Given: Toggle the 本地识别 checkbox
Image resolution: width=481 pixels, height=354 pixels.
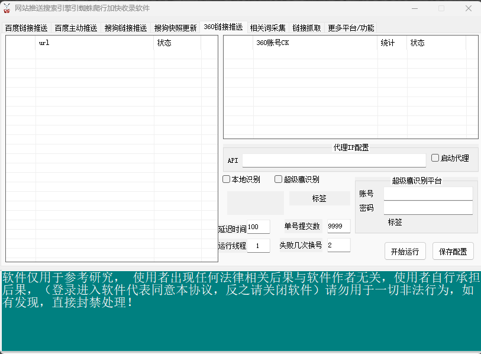Looking at the screenshot, I should click(227, 179).
